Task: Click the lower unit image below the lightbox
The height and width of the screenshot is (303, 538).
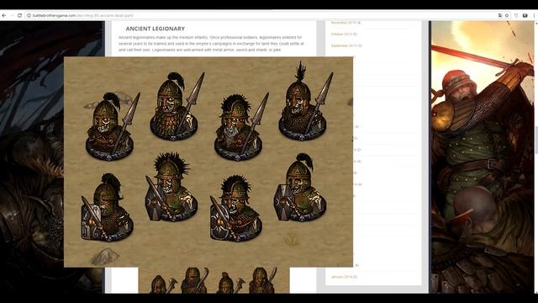Action: pyautogui.click(x=214, y=280)
